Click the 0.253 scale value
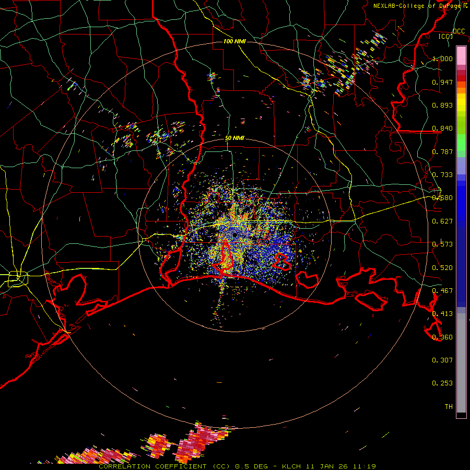Screen dimensions: 470x470 [442, 383]
